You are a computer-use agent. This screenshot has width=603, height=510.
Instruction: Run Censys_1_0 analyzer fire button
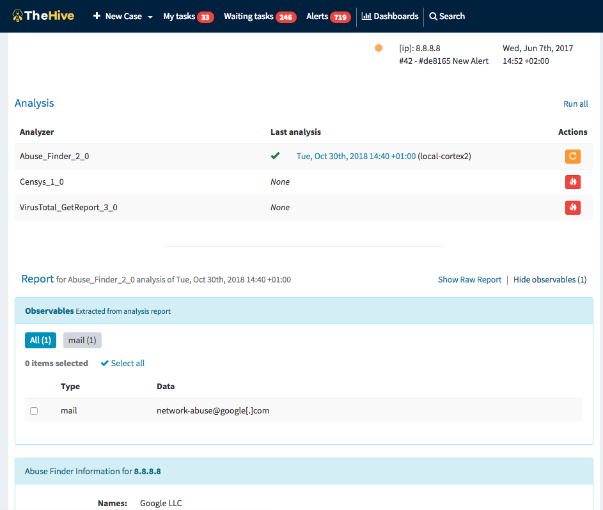pos(572,182)
